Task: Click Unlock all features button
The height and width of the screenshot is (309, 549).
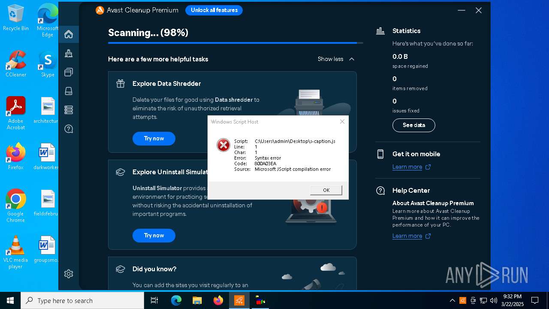Action: pos(214,10)
